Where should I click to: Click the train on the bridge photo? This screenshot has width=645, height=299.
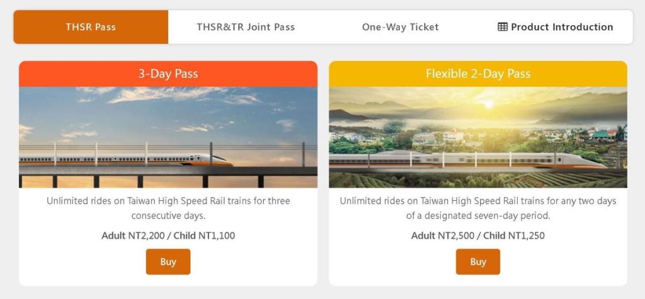coord(189,160)
